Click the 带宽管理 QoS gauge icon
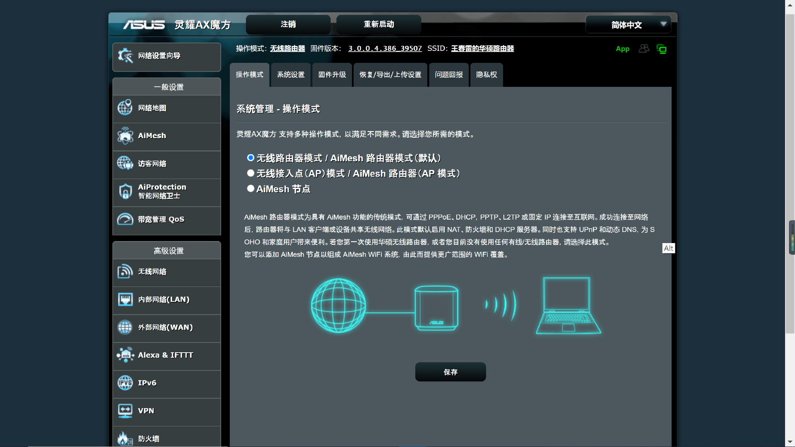795x447 pixels. click(125, 219)
